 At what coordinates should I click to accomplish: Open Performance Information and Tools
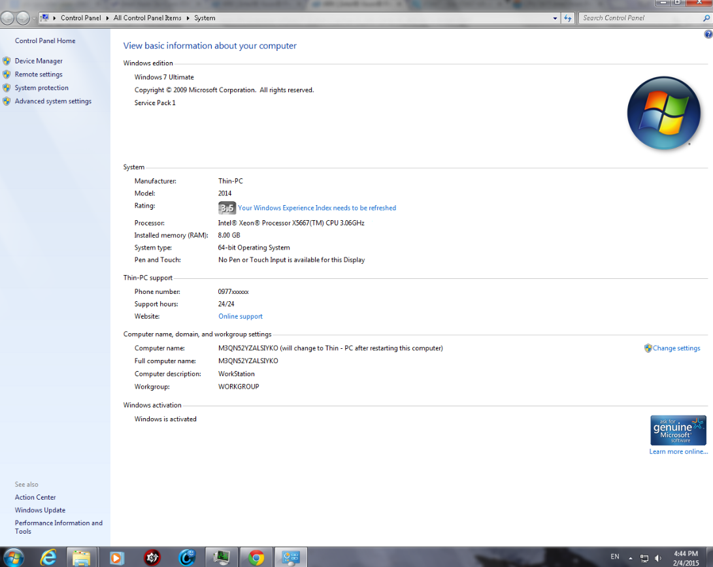(59, 527)
